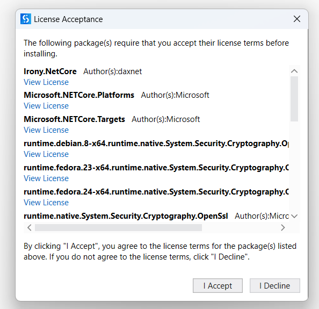Open View License for Microsoft.NETCore.Targets

(x=46, y=130)
